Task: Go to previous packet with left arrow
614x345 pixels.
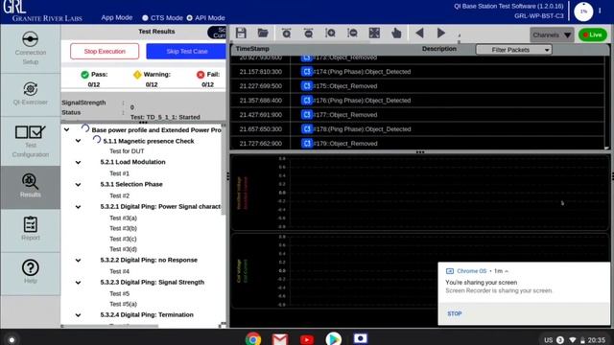Action: [x=419, y=34]
